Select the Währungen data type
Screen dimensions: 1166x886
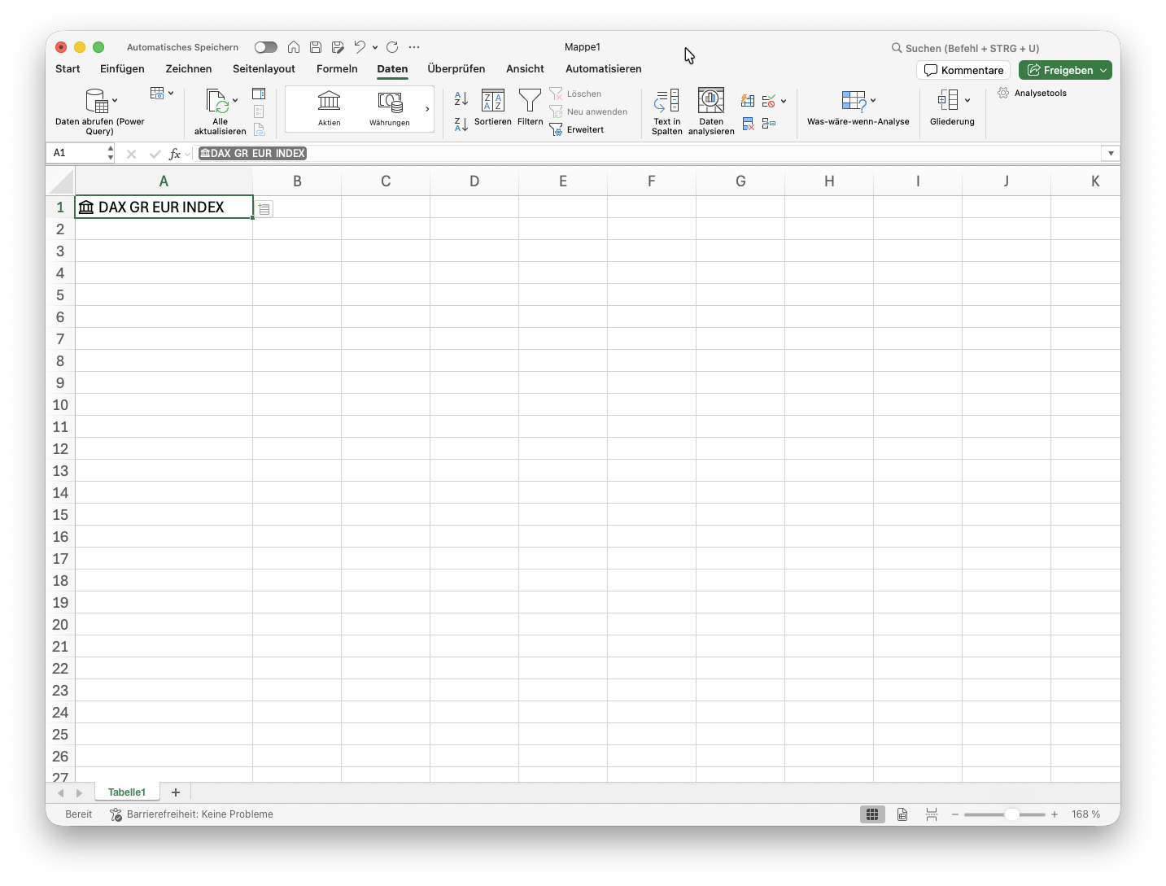click(x=390, y=109)
